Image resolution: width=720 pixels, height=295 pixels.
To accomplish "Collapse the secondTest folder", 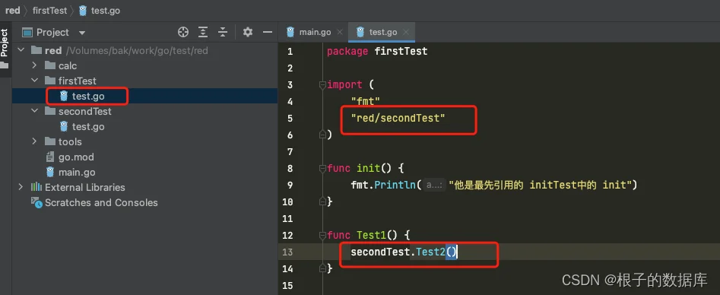I will [x=34, y=111].
